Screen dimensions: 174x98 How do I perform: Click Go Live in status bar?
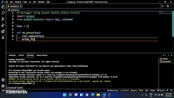click(x=161, y=91)
